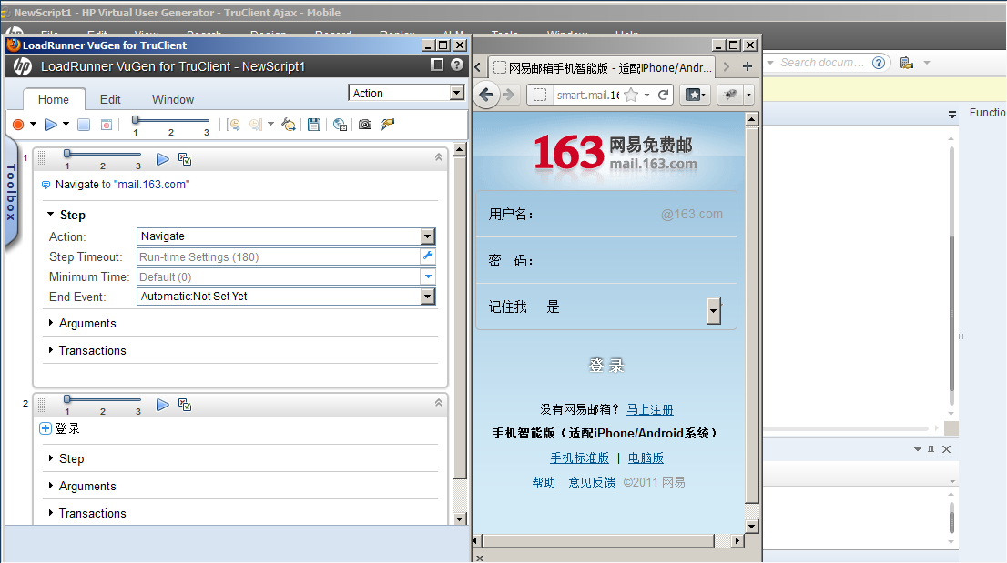Open a new browser tab with plus
The width and height of the screenshot is (1007, 563).
coord(748,66)
